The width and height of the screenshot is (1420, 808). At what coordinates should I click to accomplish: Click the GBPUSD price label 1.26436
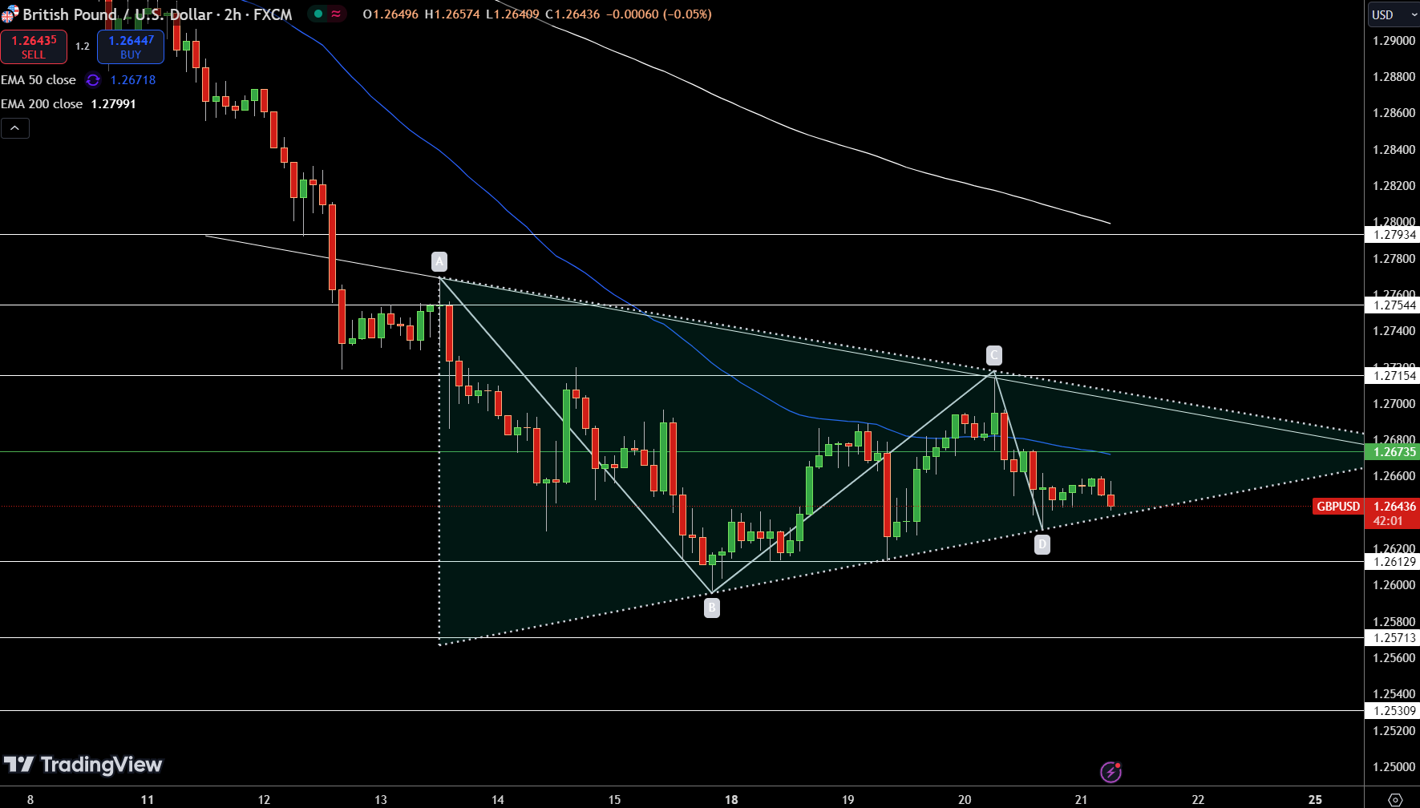1366,507
